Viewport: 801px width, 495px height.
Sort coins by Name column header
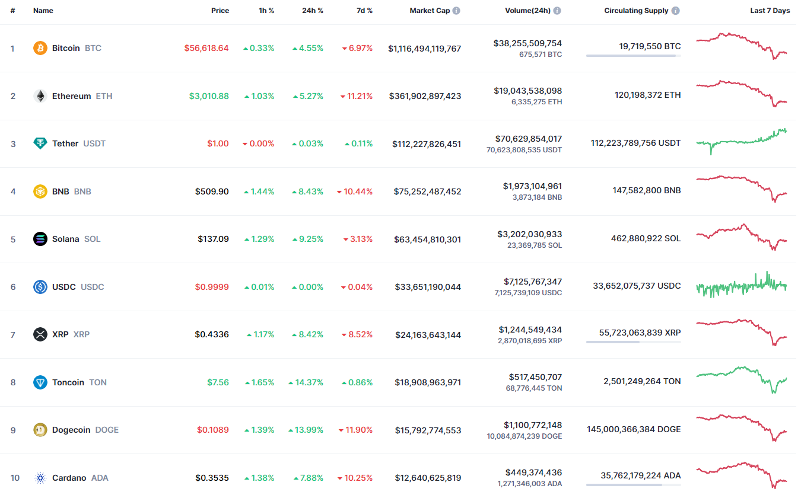click(x=43, y=11)
